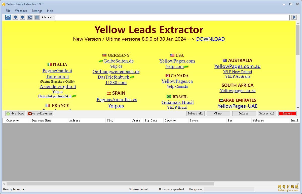Viewport: 302px width, 194px height.
Task: Open the Tuttocittà.it link
Action: coord(57,77)
